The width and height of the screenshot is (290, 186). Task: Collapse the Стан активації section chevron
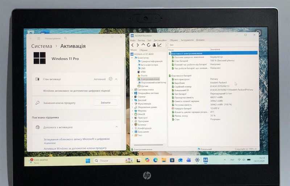tap(116, 79)
